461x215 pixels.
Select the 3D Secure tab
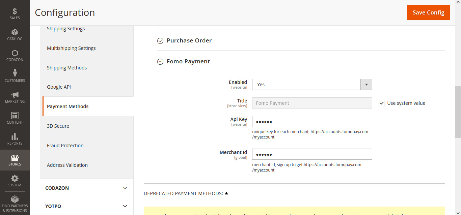(x=58, y=126)
